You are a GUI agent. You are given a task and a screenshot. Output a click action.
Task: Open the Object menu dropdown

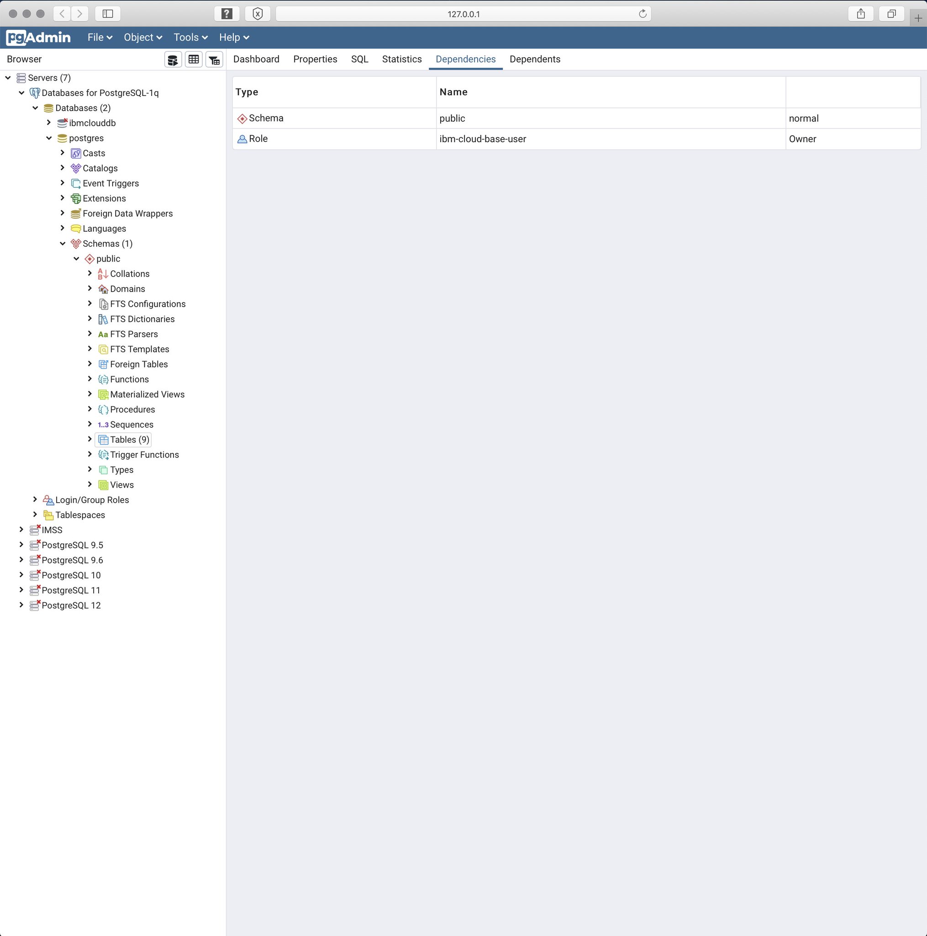pyautogui.click(x=142, y=37)
